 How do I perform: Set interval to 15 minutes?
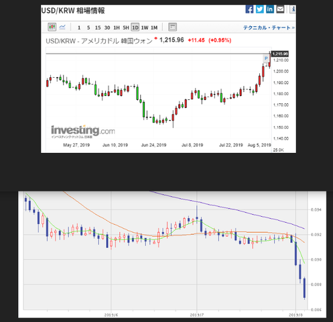click(98, 28)
